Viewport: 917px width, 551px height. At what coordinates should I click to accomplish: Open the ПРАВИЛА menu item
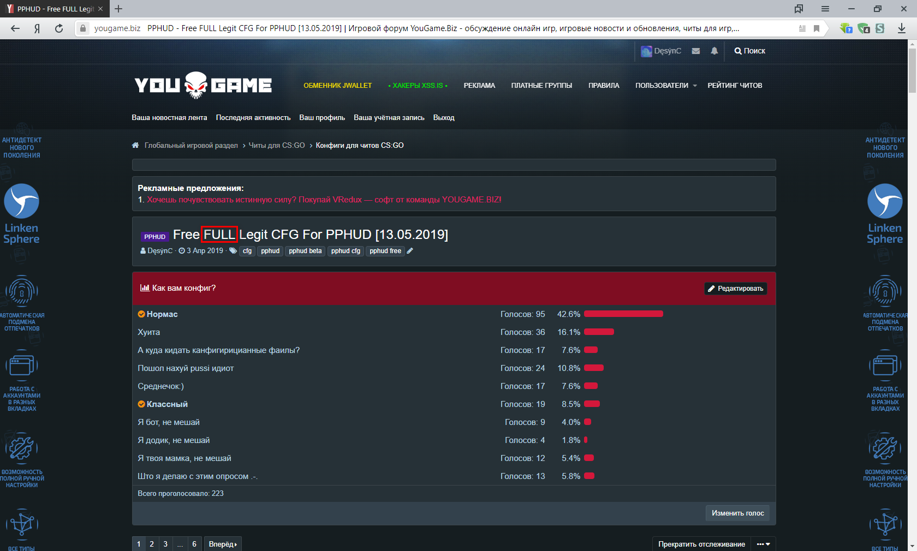[x=604, y=86]
